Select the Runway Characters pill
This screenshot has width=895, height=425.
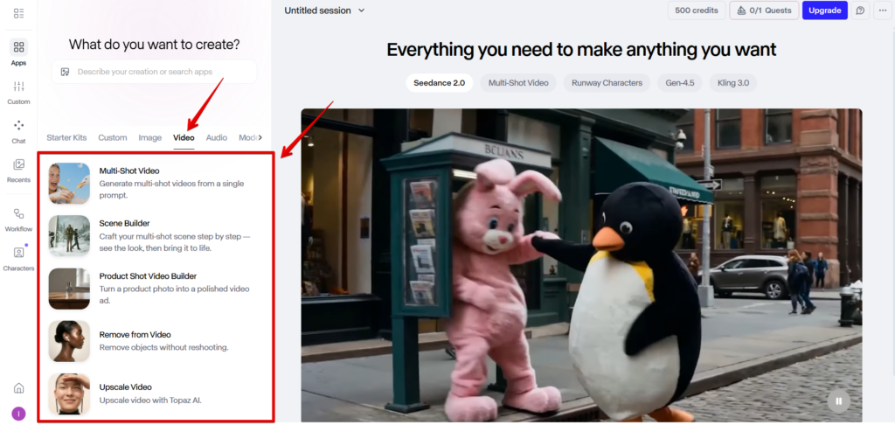(607, 83)
